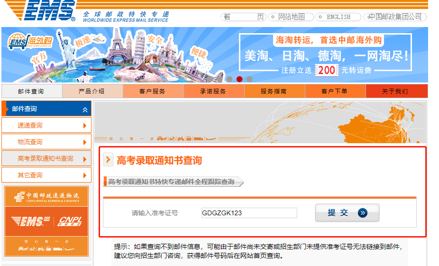439x266 pixels.
Task: Click the 中国邮政速递物流 logo in sidebar
Action: tap(46, 196)
